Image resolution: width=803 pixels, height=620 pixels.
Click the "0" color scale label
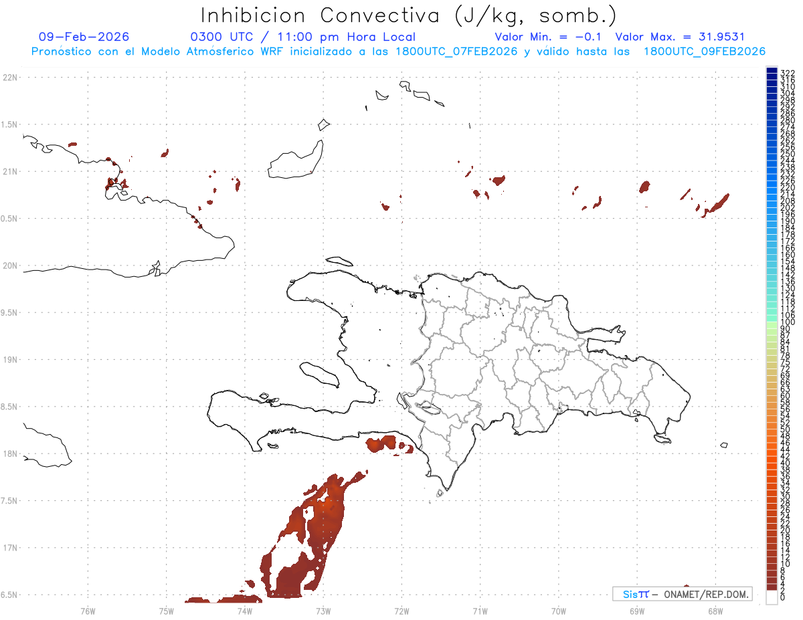(x=783, y=597)
